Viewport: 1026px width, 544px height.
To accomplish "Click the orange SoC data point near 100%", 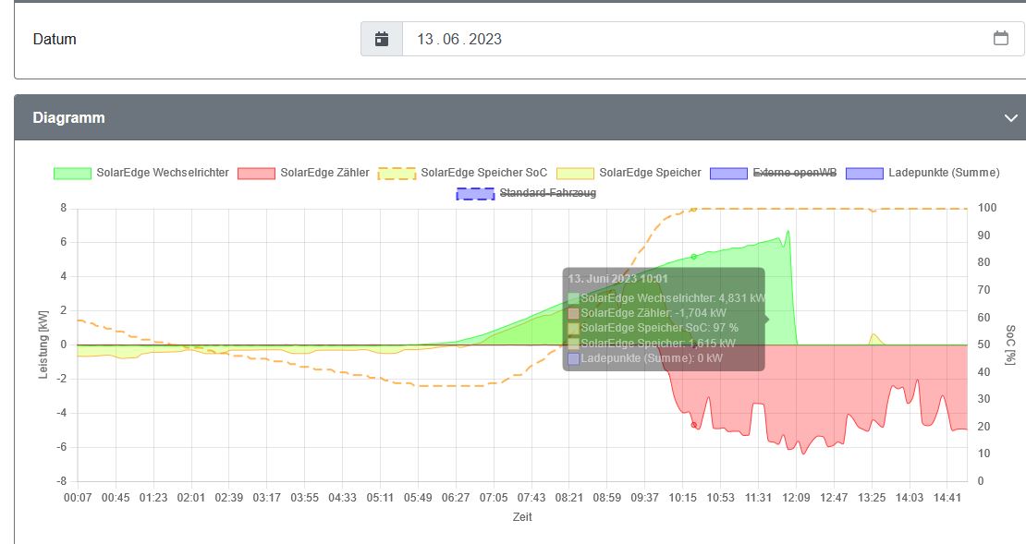I will pyautogui.click(x=693, y=210).
